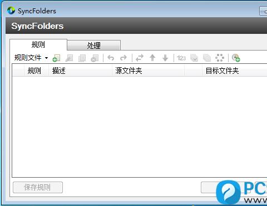Click the 保存规则 button
This screenshot has height=206, width=267.
click(38, 188)
